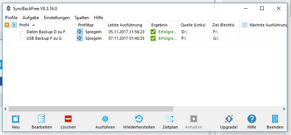This screenshot has width=291, height=135.
Task: Click the scrollbar left arrow
Action: (5, 109)
